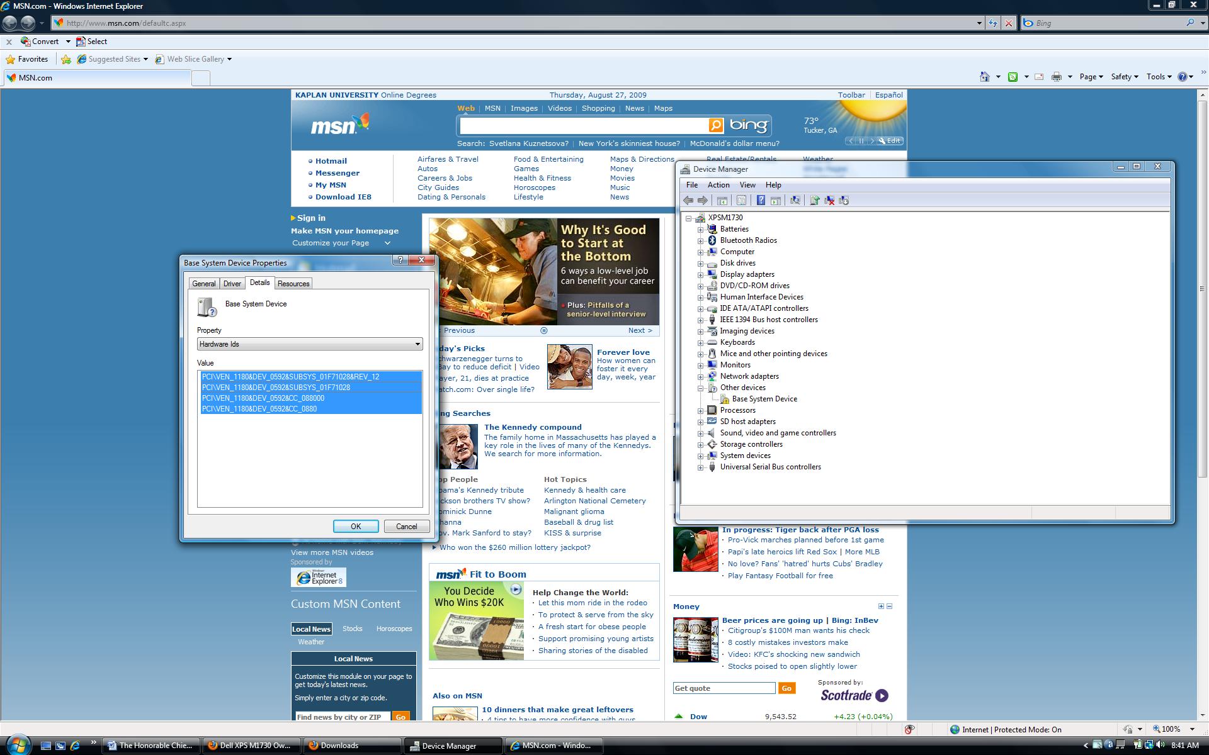
Task: Click the Windows Start orb
Action: 19,744
